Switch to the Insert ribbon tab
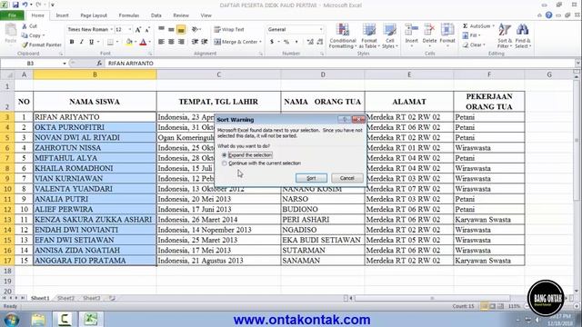Viewport: 582px width, 327px height. [x=62, y=15]
